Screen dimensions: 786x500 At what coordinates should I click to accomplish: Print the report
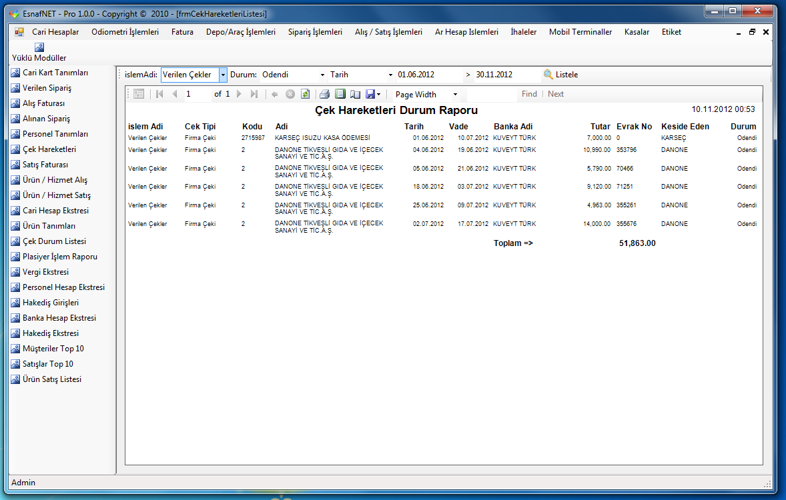325,94
